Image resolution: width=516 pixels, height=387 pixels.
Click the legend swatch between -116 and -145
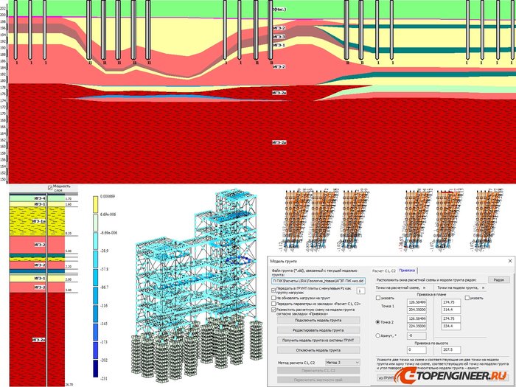[x=95, y=313]
